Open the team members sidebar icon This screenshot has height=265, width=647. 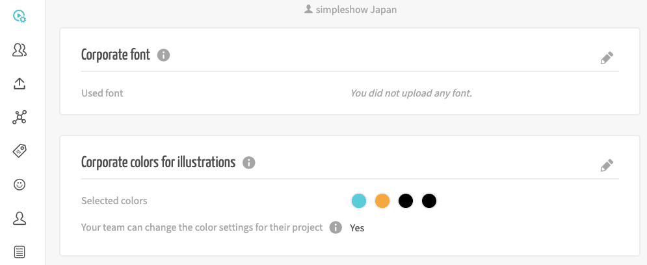20,50
